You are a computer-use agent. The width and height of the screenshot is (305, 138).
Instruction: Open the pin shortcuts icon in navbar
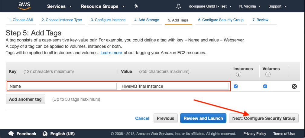click(136, 6)
